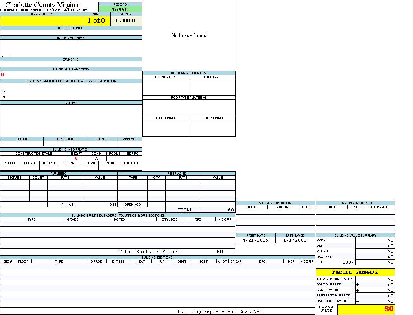The image size is (413, 315).
Task: Click the LCF 100% value
Action: point(348,262)
